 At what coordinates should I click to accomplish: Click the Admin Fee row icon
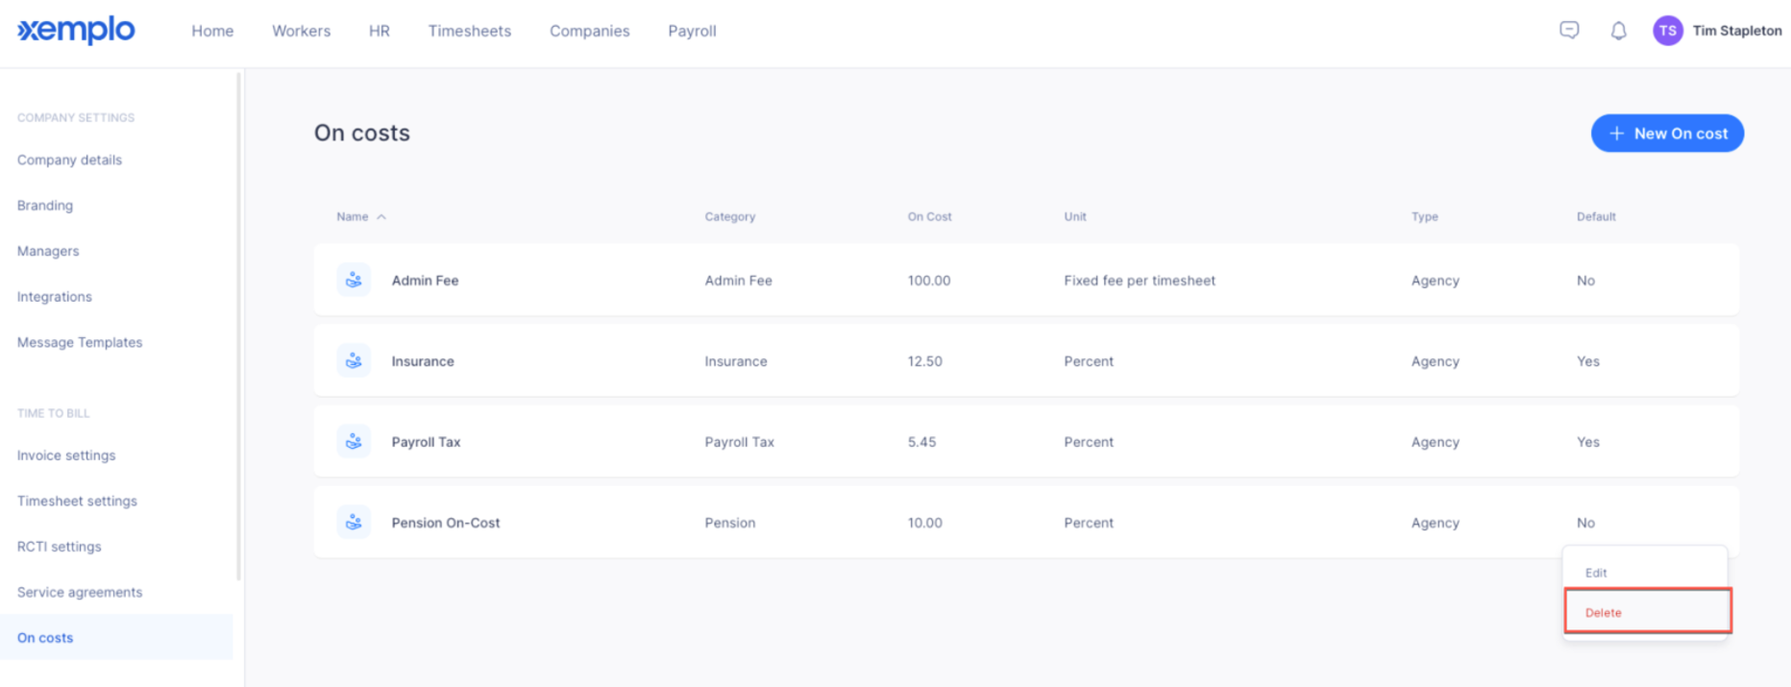point(354,280)
